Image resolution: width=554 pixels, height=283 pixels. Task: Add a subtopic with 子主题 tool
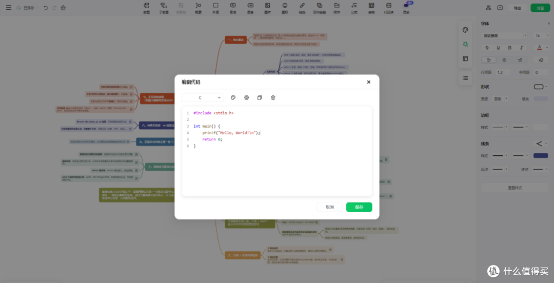tap(164, 8)
